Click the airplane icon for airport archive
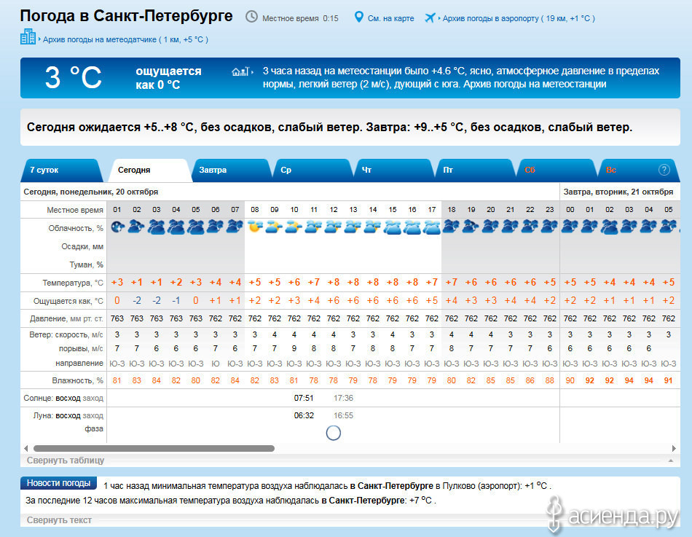The width and height of the screenshot is (692, 537). pos(430,17)
